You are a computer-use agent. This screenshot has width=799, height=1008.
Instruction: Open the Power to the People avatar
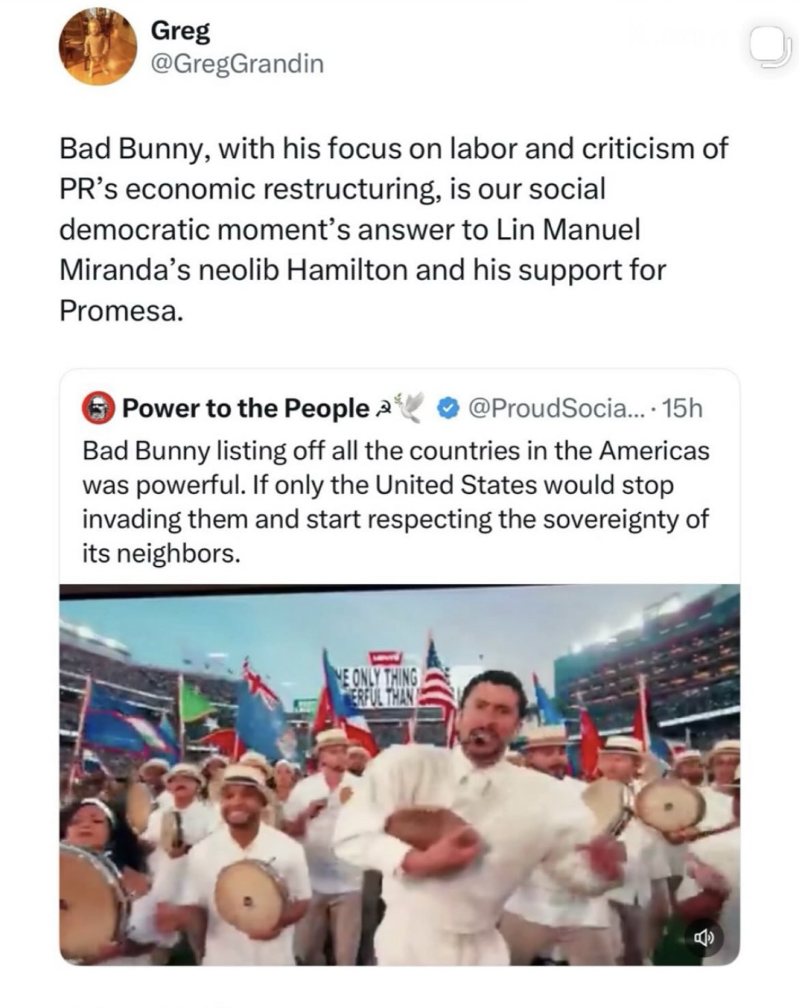click(x=98, y=408)
